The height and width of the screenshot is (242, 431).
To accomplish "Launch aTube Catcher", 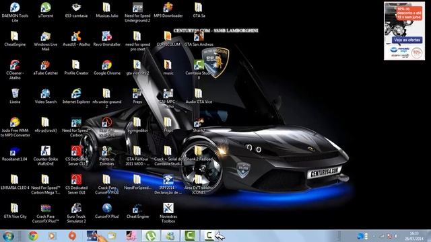I will 46,67.
